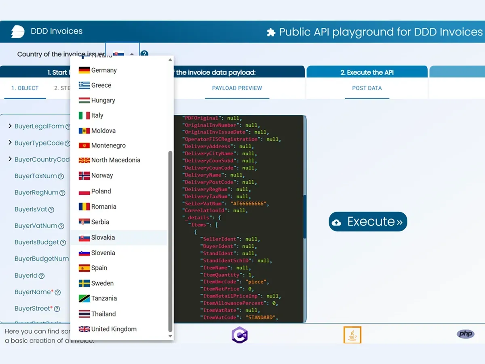The height and width of the screenshot is (364, 485).
Task: Pick United Kingdom from the country dropdown
Action: [x=114, y=329]
